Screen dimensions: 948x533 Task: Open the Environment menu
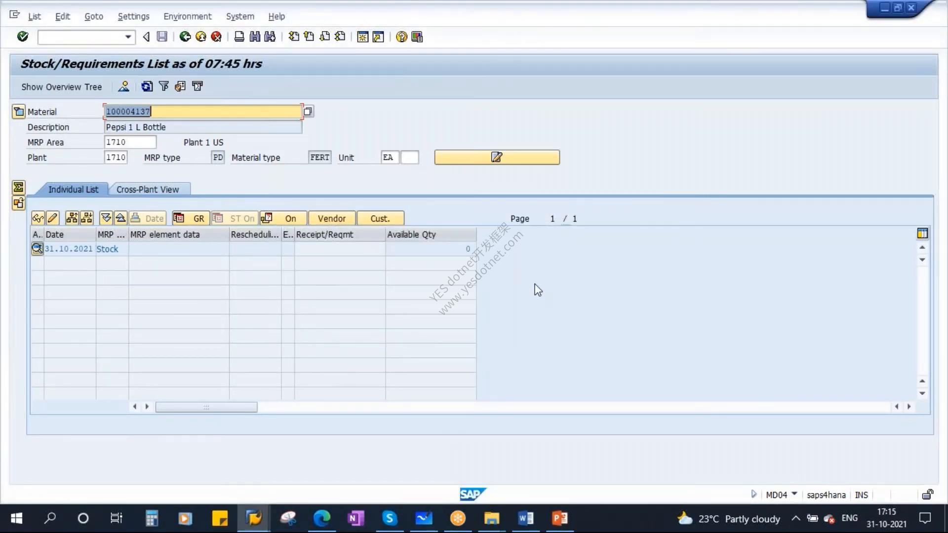[187, 16]
